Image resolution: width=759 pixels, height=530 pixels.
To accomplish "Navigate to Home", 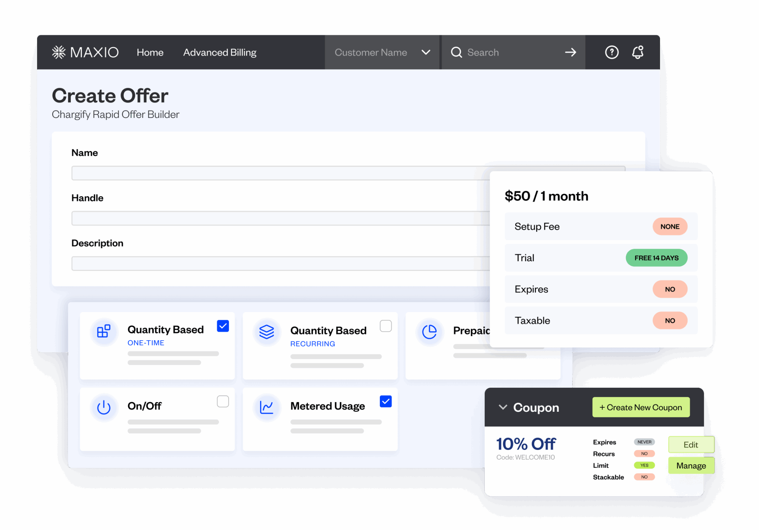I will (150, 52).
